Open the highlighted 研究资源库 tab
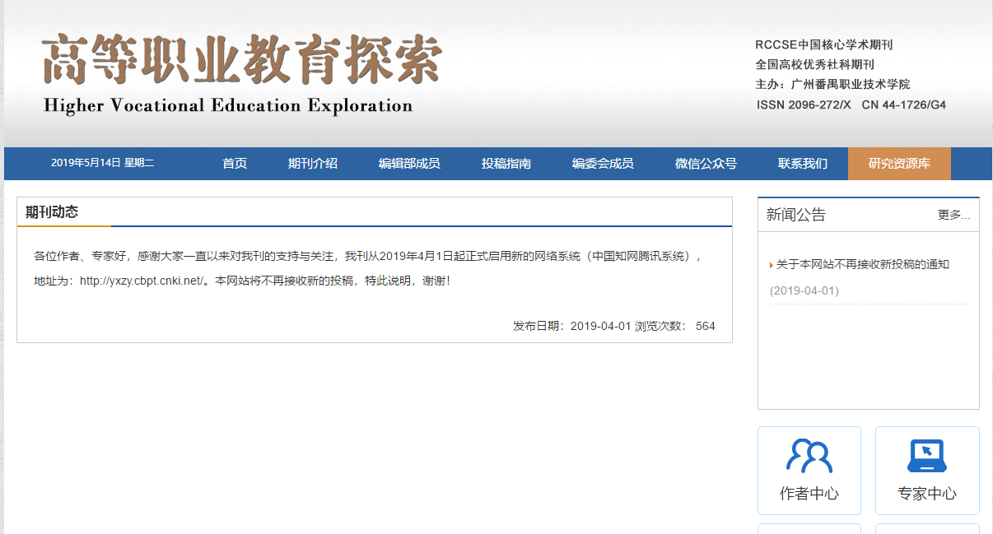 pyautogui.click(x=899, y=164)
